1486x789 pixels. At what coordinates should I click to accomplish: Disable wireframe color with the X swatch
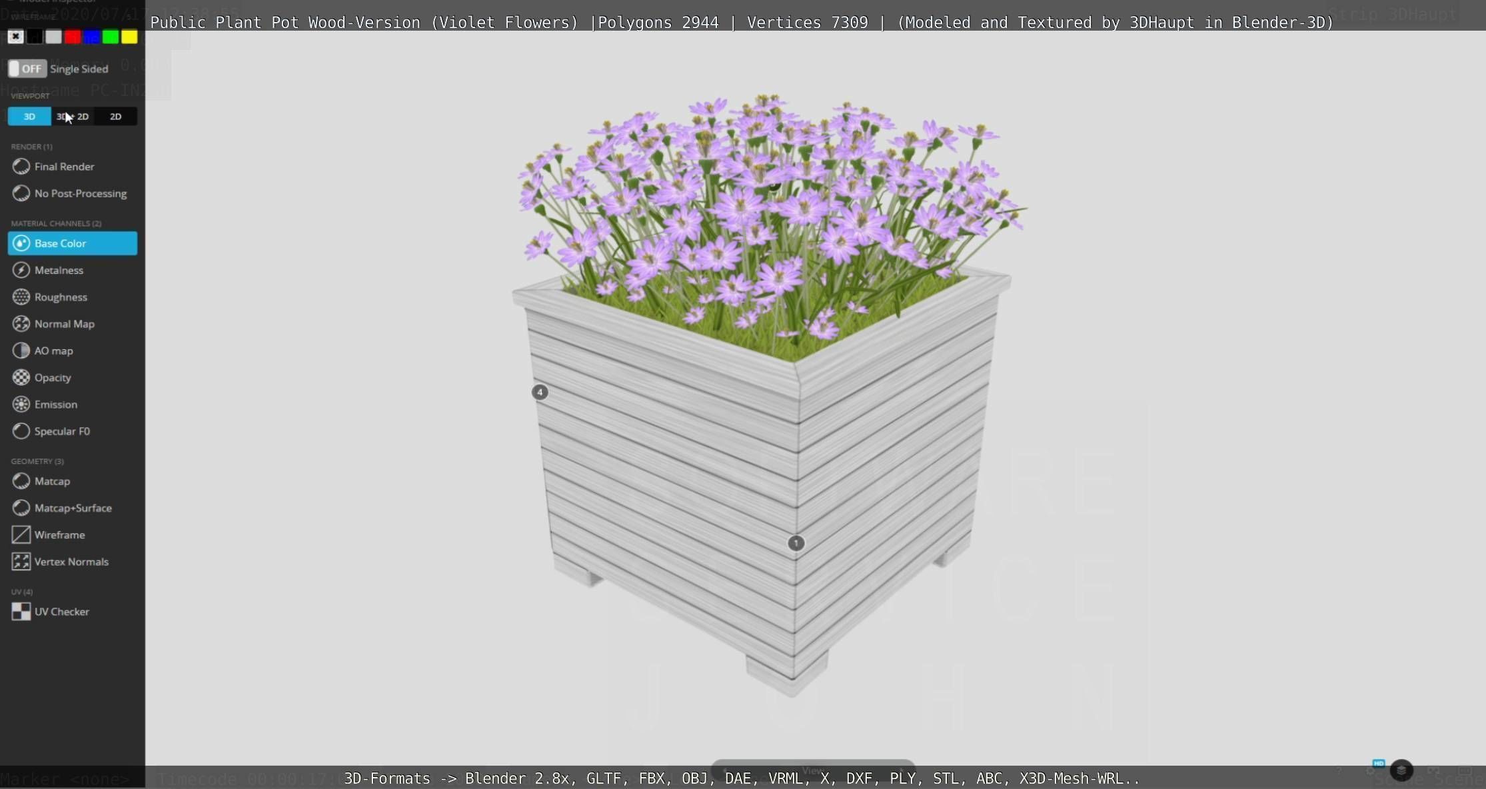[x=15, y=37]
